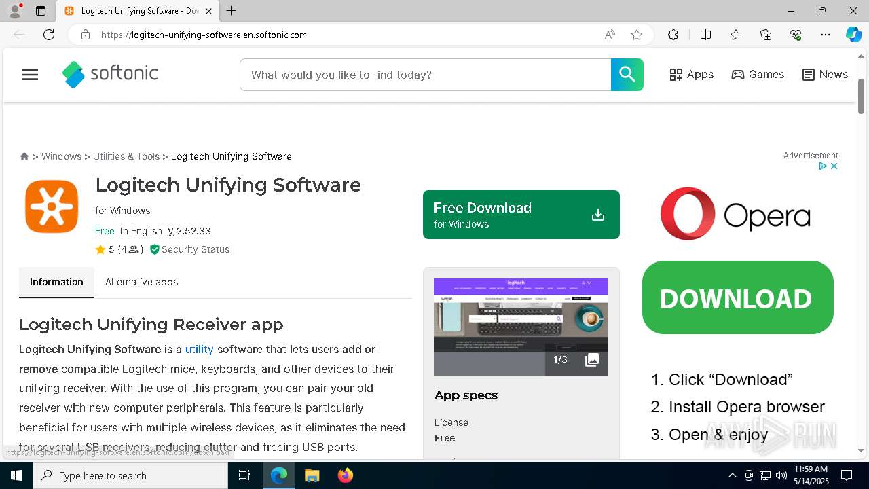Go to Windows breadcrumb link
The image size is (869, 489).
coord(61,156)
